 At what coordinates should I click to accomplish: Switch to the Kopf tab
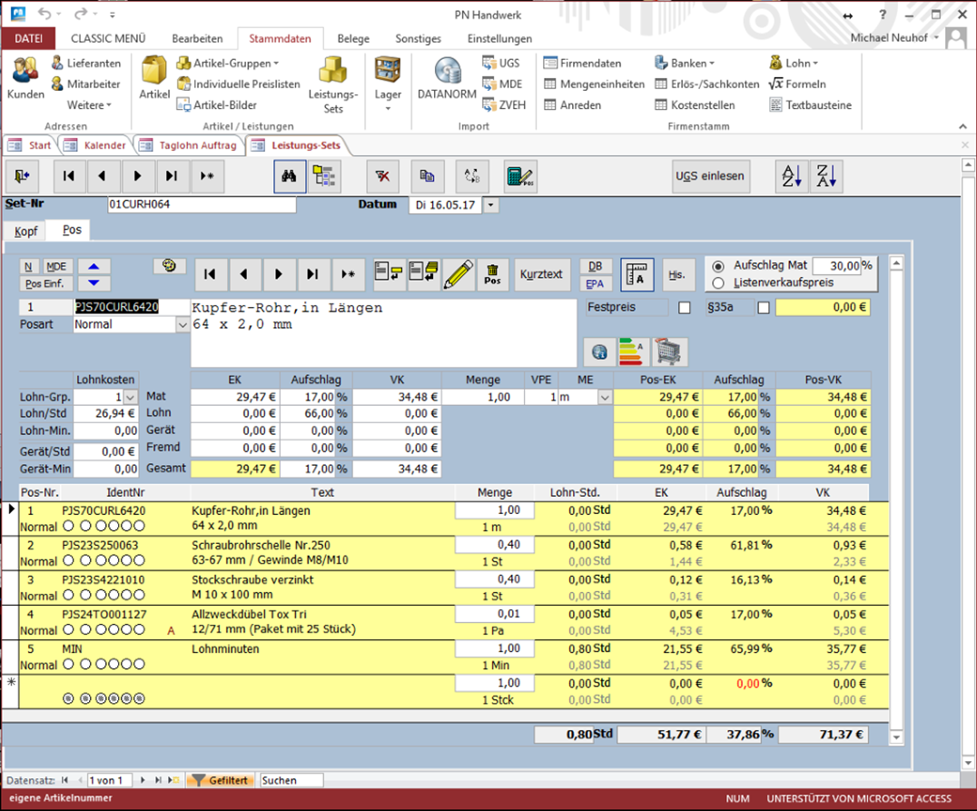[x=25, y=232]
